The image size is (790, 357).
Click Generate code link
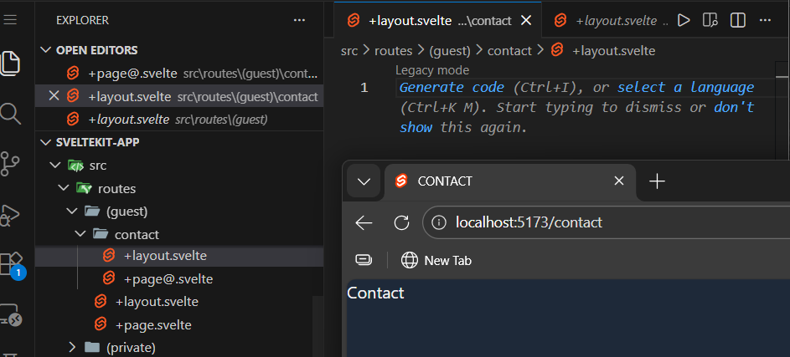(x=452, y=88)
